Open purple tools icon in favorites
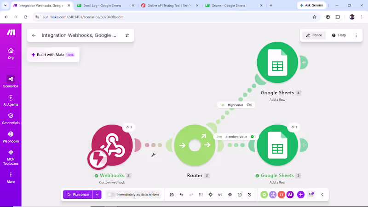 point(273,195)
